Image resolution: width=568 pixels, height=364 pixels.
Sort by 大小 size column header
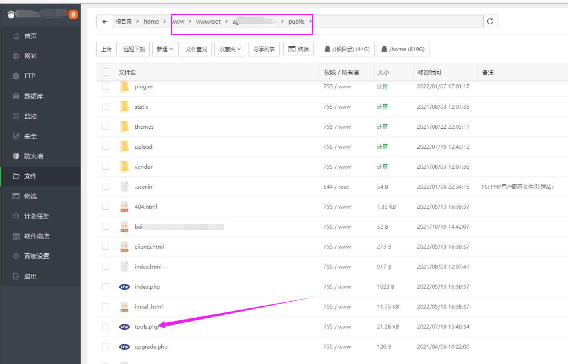(383, 72)
